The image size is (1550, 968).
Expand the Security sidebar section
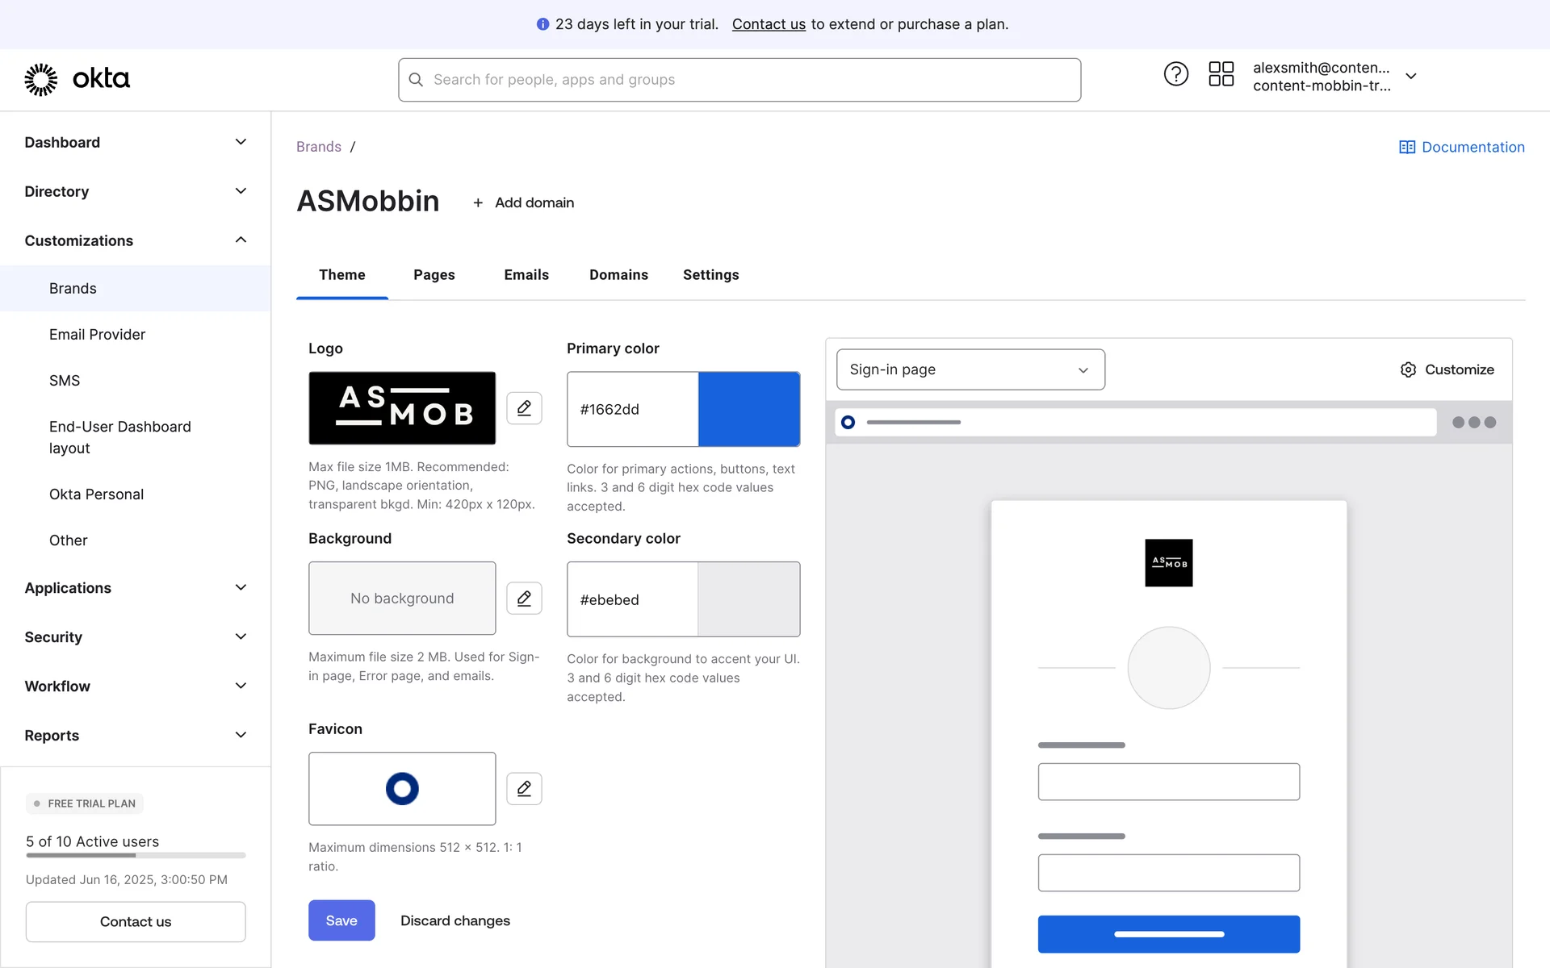click(x=240, y=637)
